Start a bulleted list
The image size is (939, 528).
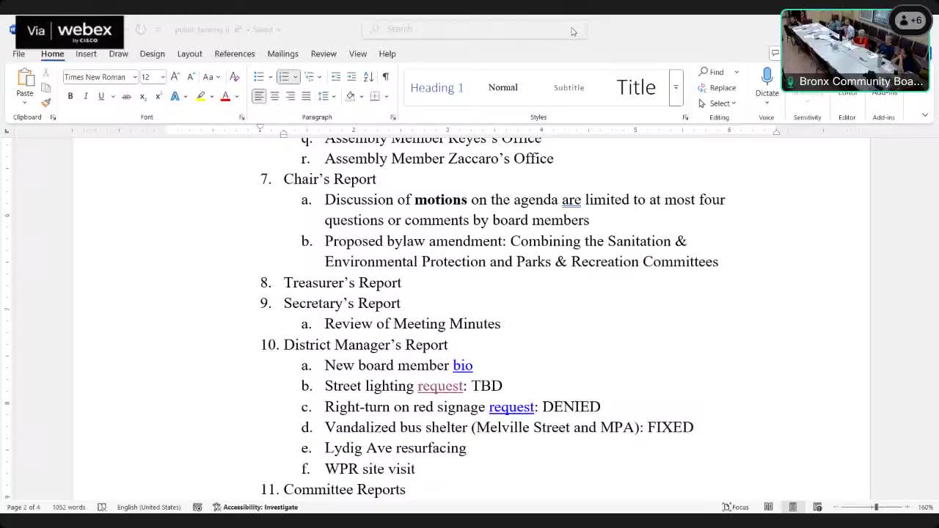click(x=258, y=76)
